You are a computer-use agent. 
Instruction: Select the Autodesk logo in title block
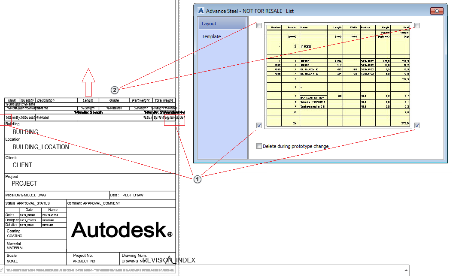coord(122,230)
